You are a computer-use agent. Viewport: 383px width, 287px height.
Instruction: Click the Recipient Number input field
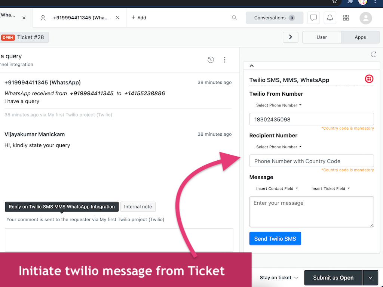(312, 161)
